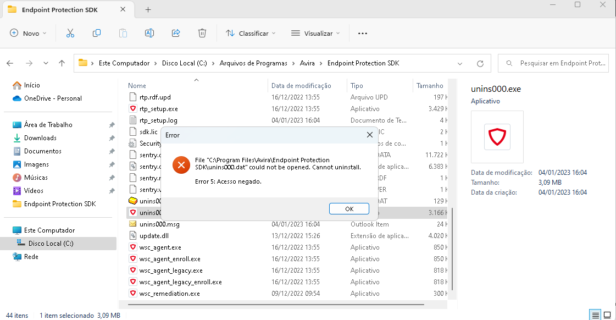The image size is (616, 320).
Task: Click OK in the Error dialog
Action: 349,209
